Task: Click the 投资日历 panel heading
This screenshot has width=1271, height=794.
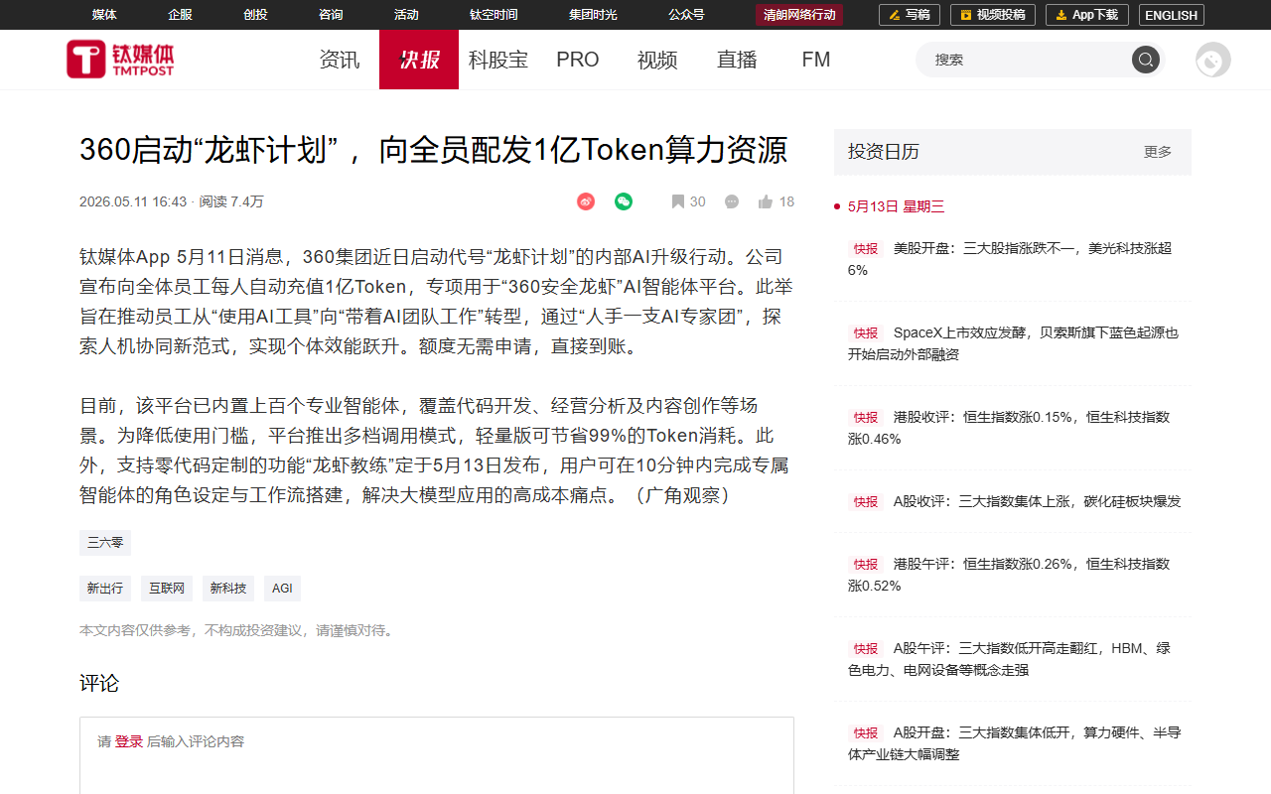Action: pyautogui.click(x=884, y=152)
